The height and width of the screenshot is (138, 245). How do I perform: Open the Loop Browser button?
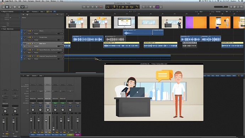pos(238,7)
